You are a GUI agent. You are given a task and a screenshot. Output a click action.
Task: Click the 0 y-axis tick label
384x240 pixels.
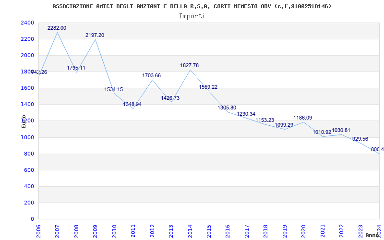[32, 219]
